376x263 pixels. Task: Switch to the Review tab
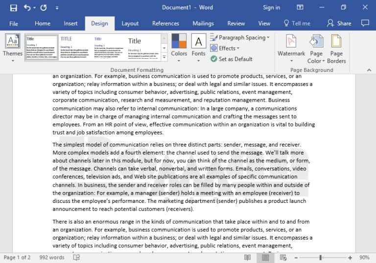pos(236,23)
